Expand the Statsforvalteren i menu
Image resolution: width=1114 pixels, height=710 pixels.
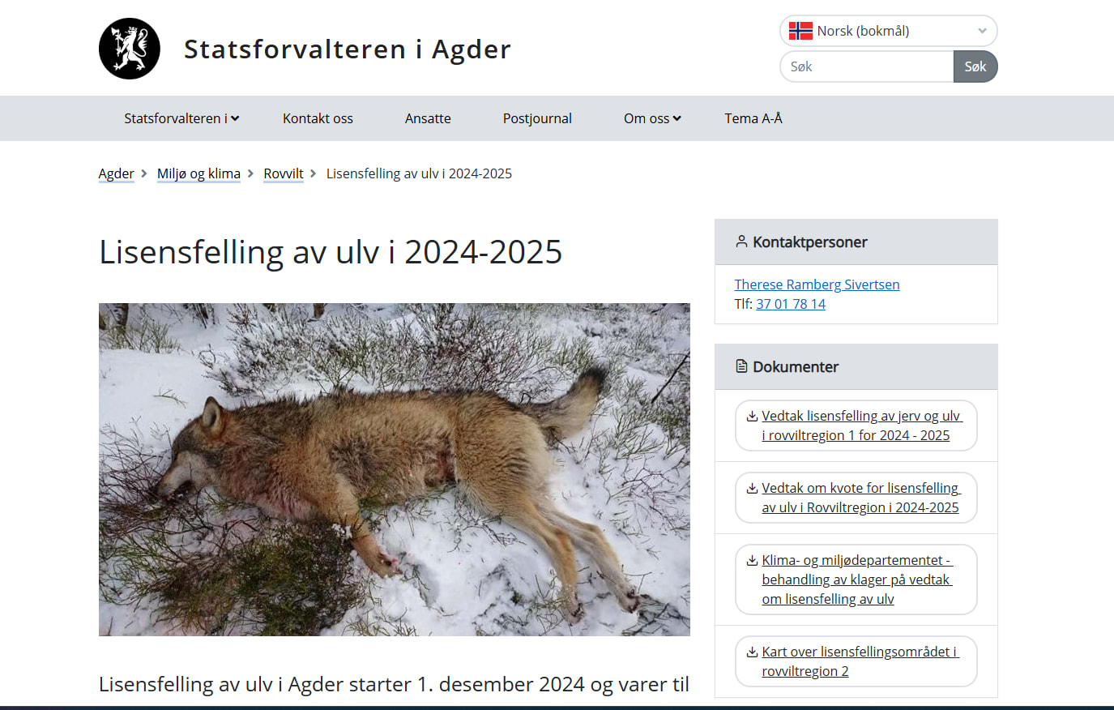(181, 118)
